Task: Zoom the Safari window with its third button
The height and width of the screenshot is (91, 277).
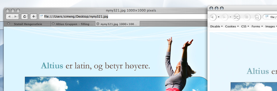Action: click(18, 11)
